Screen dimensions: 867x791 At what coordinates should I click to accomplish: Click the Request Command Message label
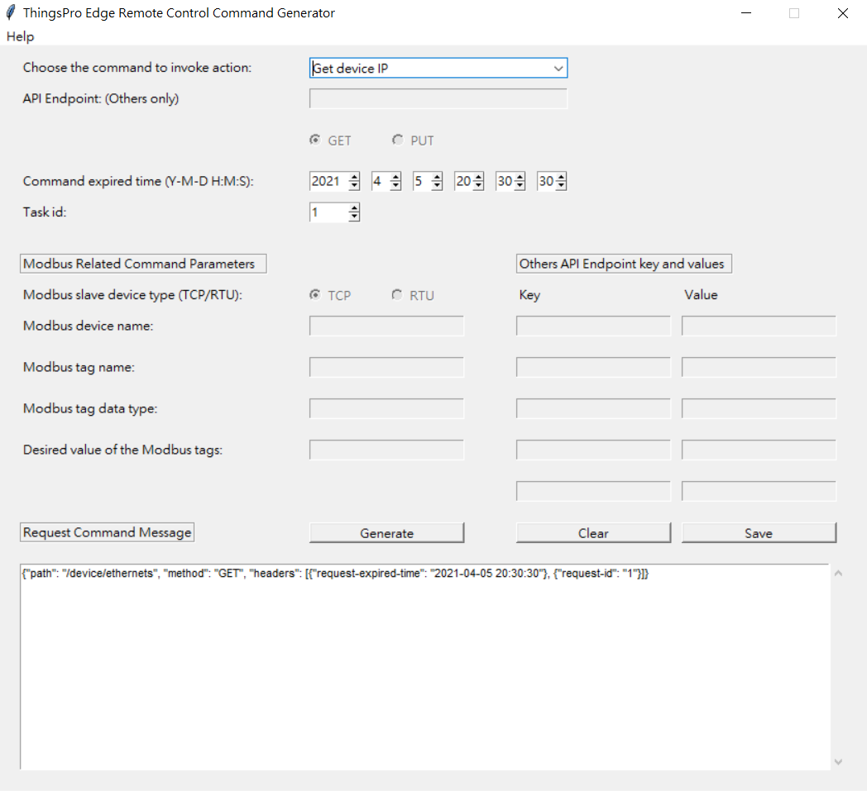coord(107,532)
